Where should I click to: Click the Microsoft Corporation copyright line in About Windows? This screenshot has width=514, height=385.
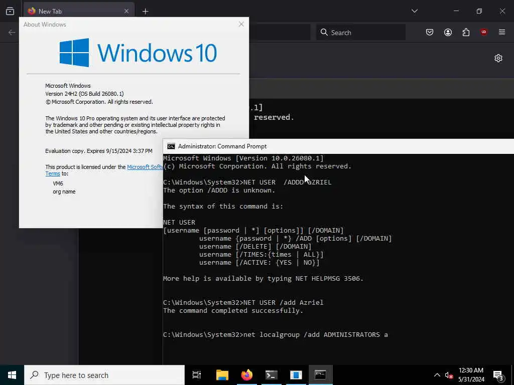coord(99,102)
